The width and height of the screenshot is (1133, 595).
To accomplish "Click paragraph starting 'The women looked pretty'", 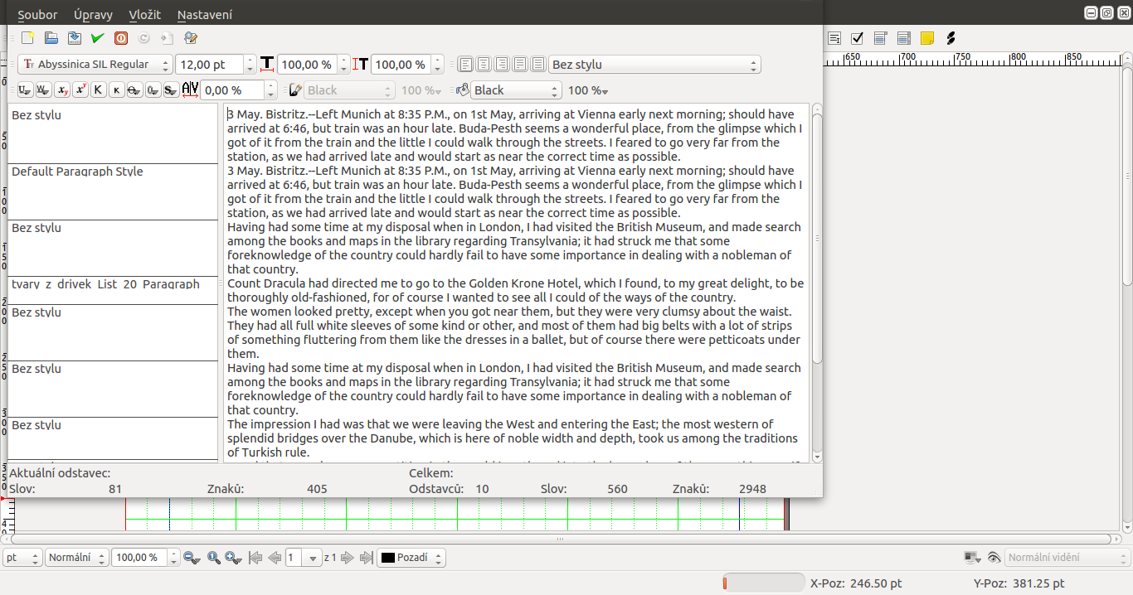I will [x=515, y=332].
